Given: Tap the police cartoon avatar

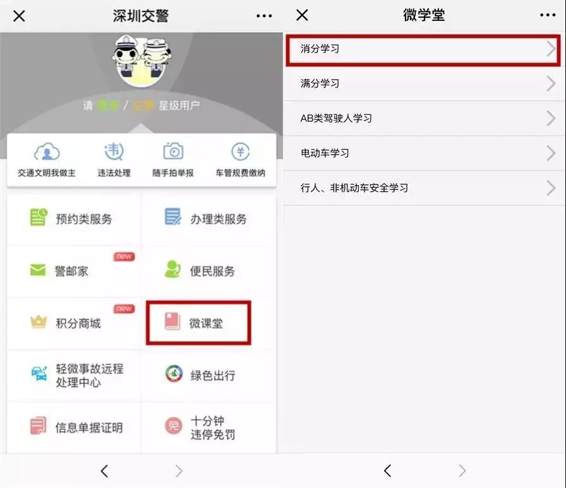Looking at the screenshot, I should click(x=141, y=60).
